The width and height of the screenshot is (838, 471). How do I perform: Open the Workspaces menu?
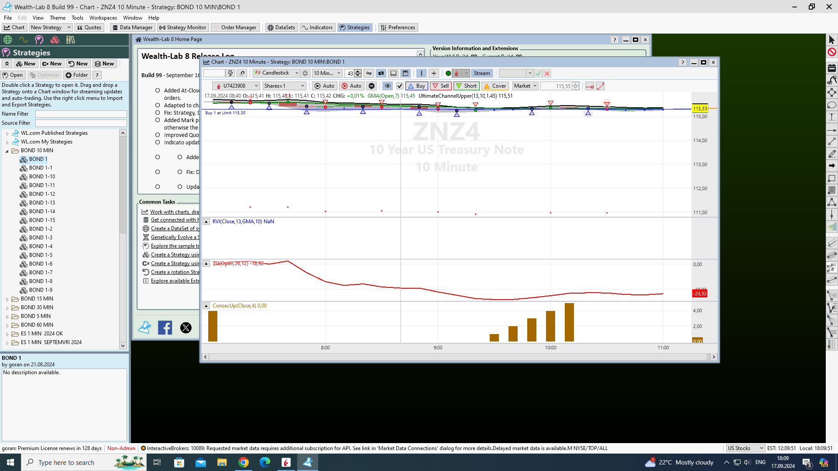tap(103, 18)
